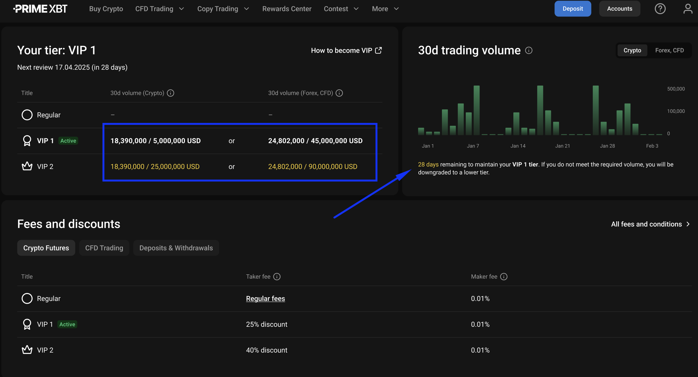Click info icon next to 30d trading volume
698x377 pixels.
pos(529,51)
